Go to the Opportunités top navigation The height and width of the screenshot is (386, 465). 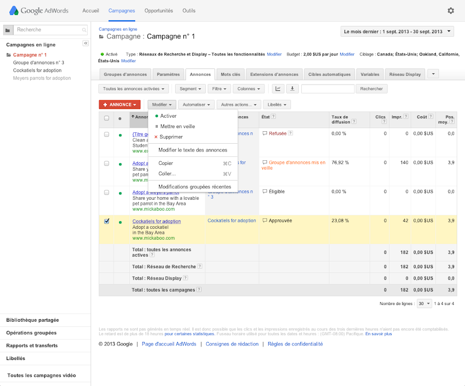(x=158, y=11)
